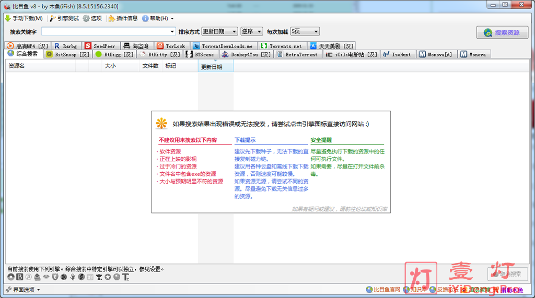Run 引擎测试 engine test
The width and height of the screenshot is (535, 298).
click(x=64, y=18)
